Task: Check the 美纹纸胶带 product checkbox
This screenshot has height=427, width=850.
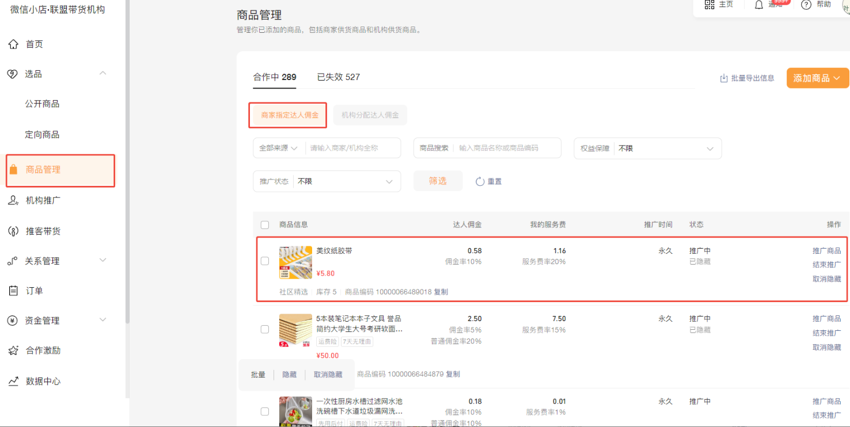Action: point(265,261)
